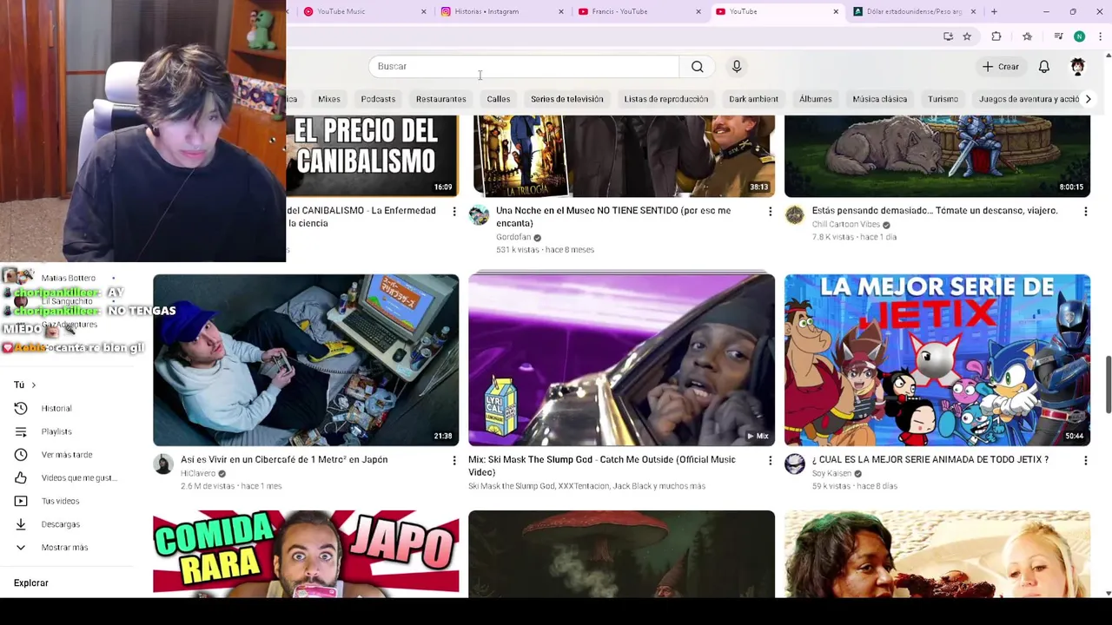Open the Soy Kaisen channel name link

click(831, 473)
